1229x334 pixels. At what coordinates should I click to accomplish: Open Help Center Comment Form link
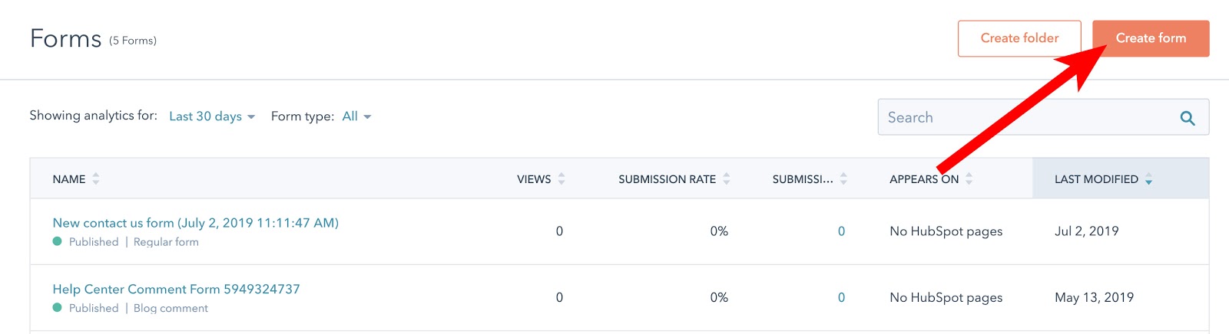pos(176,290)
